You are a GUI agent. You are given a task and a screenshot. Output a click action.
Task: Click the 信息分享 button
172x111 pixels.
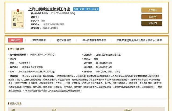click(x=152, y=17)
